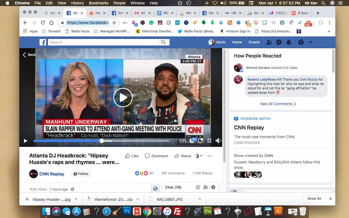The width and height of the screenshot is (349, 218).
Task: Click Create in Facebook header
Action: (x=254, y=42)
